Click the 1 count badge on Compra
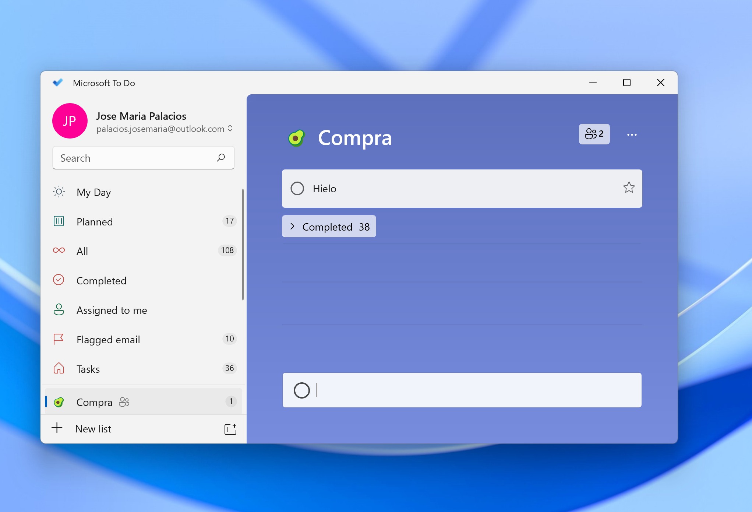Image resolution: width=752 pixels, height=512 pixels. (x=231, y=401)
